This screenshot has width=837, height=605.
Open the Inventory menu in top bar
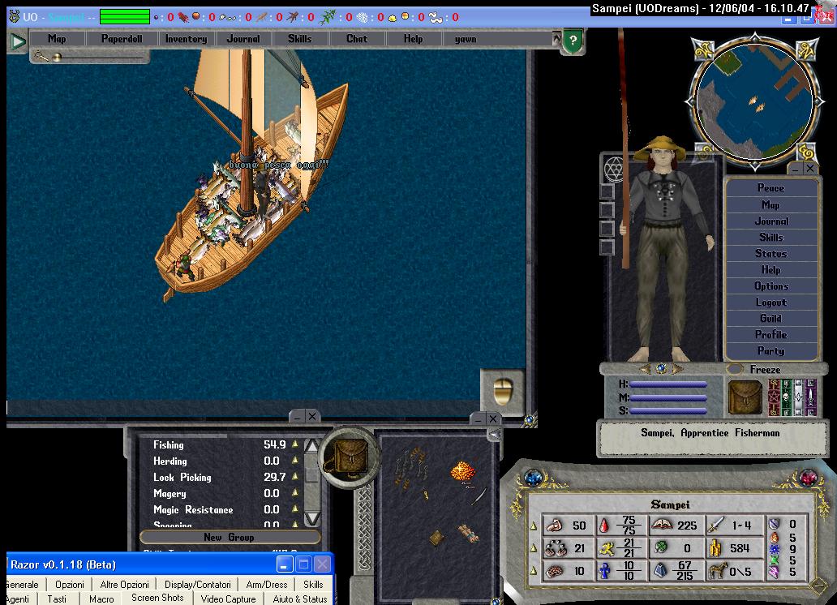(186, 38)
